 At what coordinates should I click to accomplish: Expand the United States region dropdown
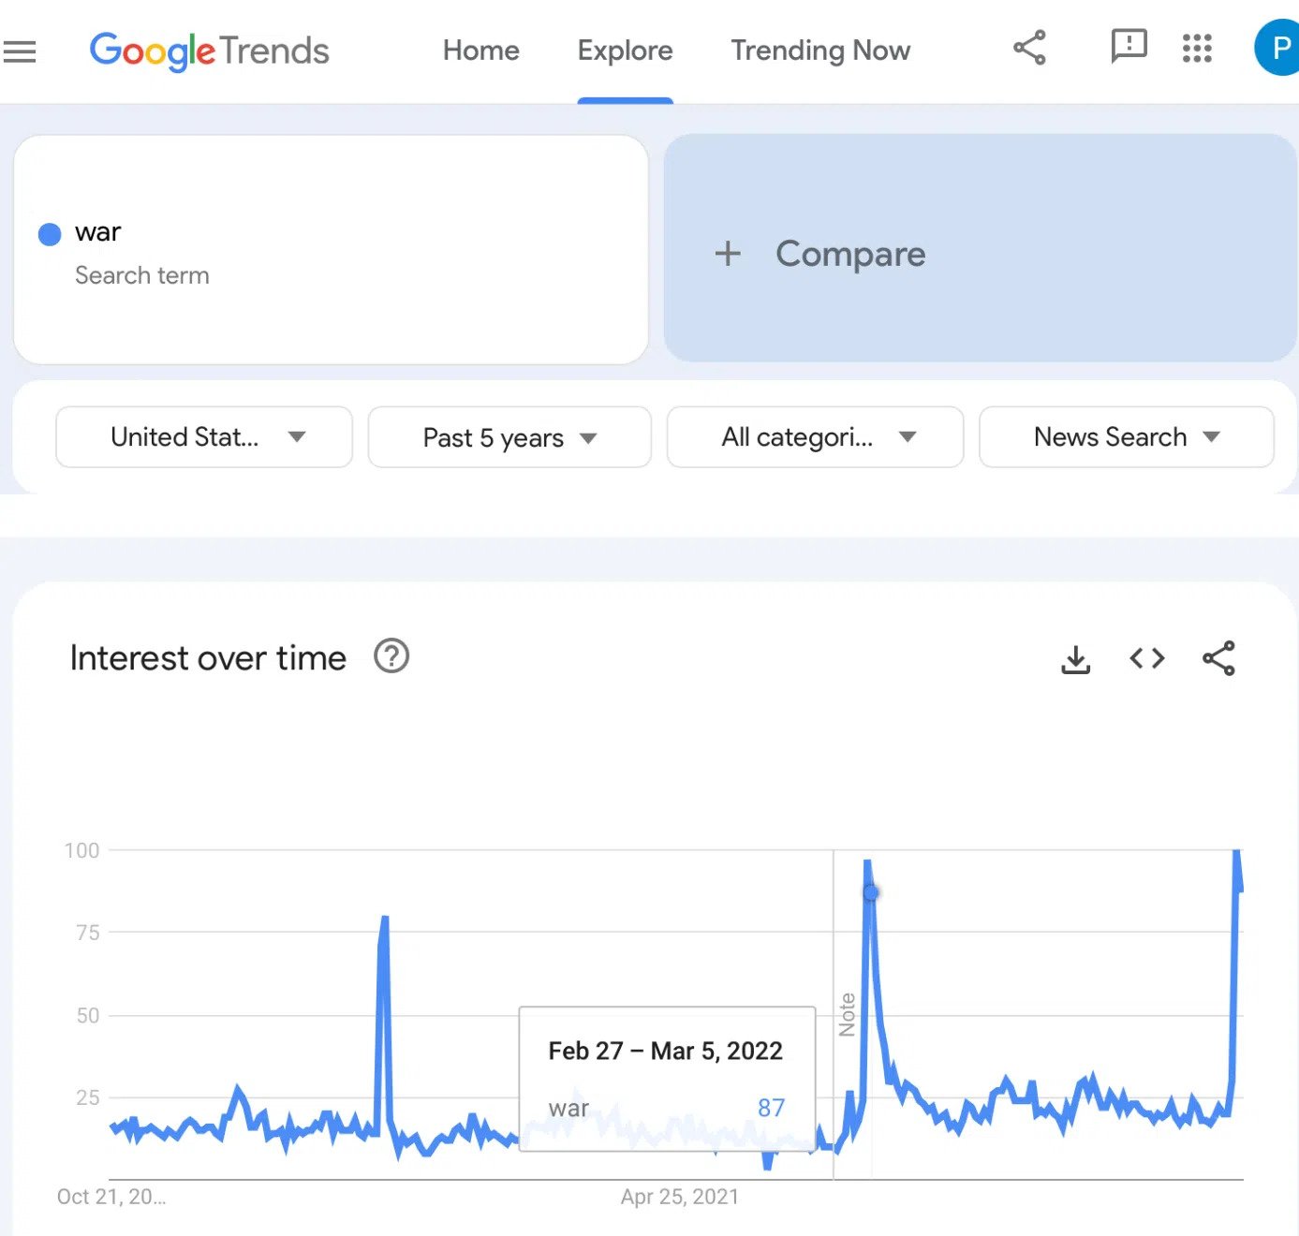(x=204, y=436)
